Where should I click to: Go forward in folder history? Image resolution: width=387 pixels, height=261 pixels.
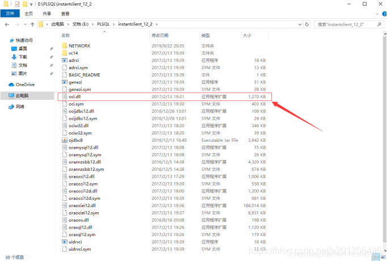coord(17,24)
